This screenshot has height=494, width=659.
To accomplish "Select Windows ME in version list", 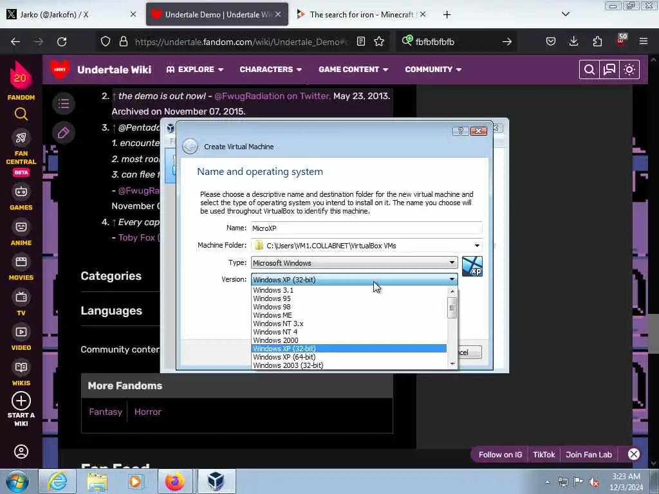I will [349, 315].
